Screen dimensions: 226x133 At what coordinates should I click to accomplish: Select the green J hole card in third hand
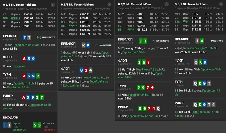click(141, 41)
